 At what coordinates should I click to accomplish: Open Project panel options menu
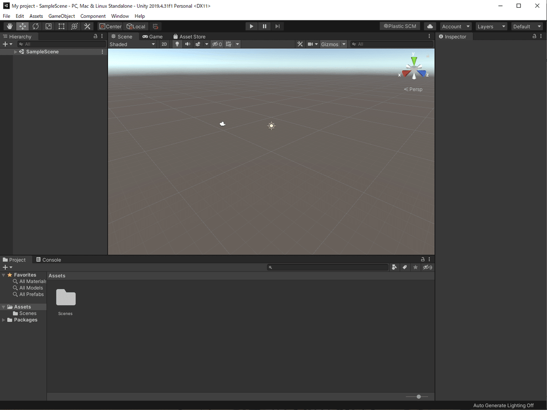(429, 259)
